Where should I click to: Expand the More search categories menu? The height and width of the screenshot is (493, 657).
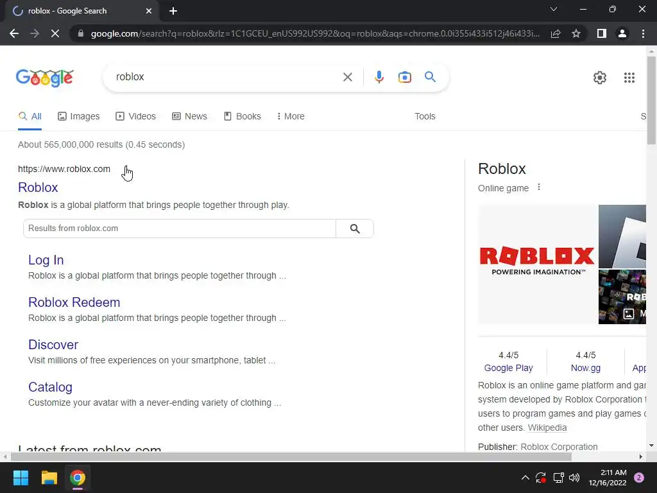tap(291, 117)
